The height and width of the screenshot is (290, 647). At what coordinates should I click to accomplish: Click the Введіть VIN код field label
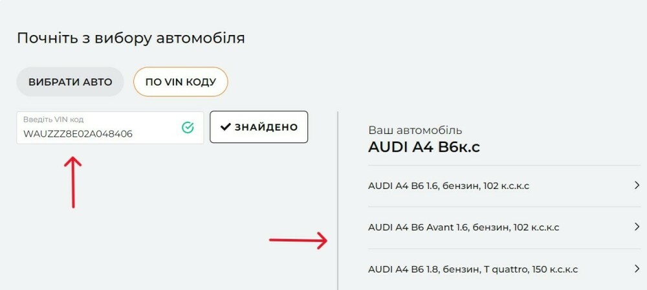tap(53, 120)
